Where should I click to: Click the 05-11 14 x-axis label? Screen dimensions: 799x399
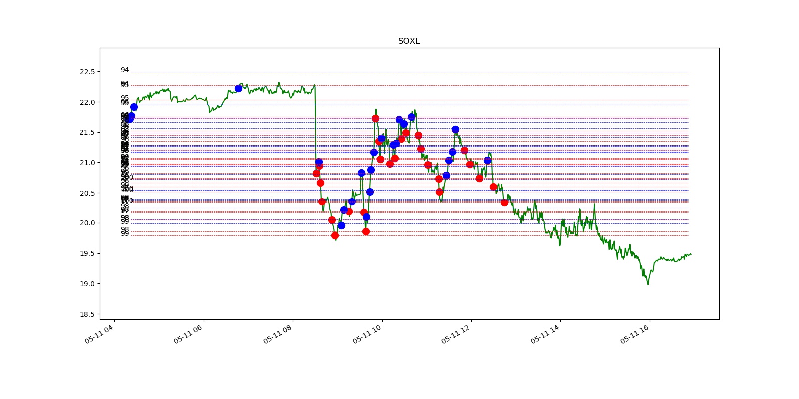point(546,334)
